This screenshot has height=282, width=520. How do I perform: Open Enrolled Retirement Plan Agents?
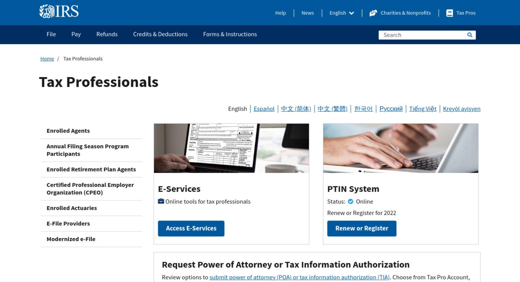coord(91,169)
